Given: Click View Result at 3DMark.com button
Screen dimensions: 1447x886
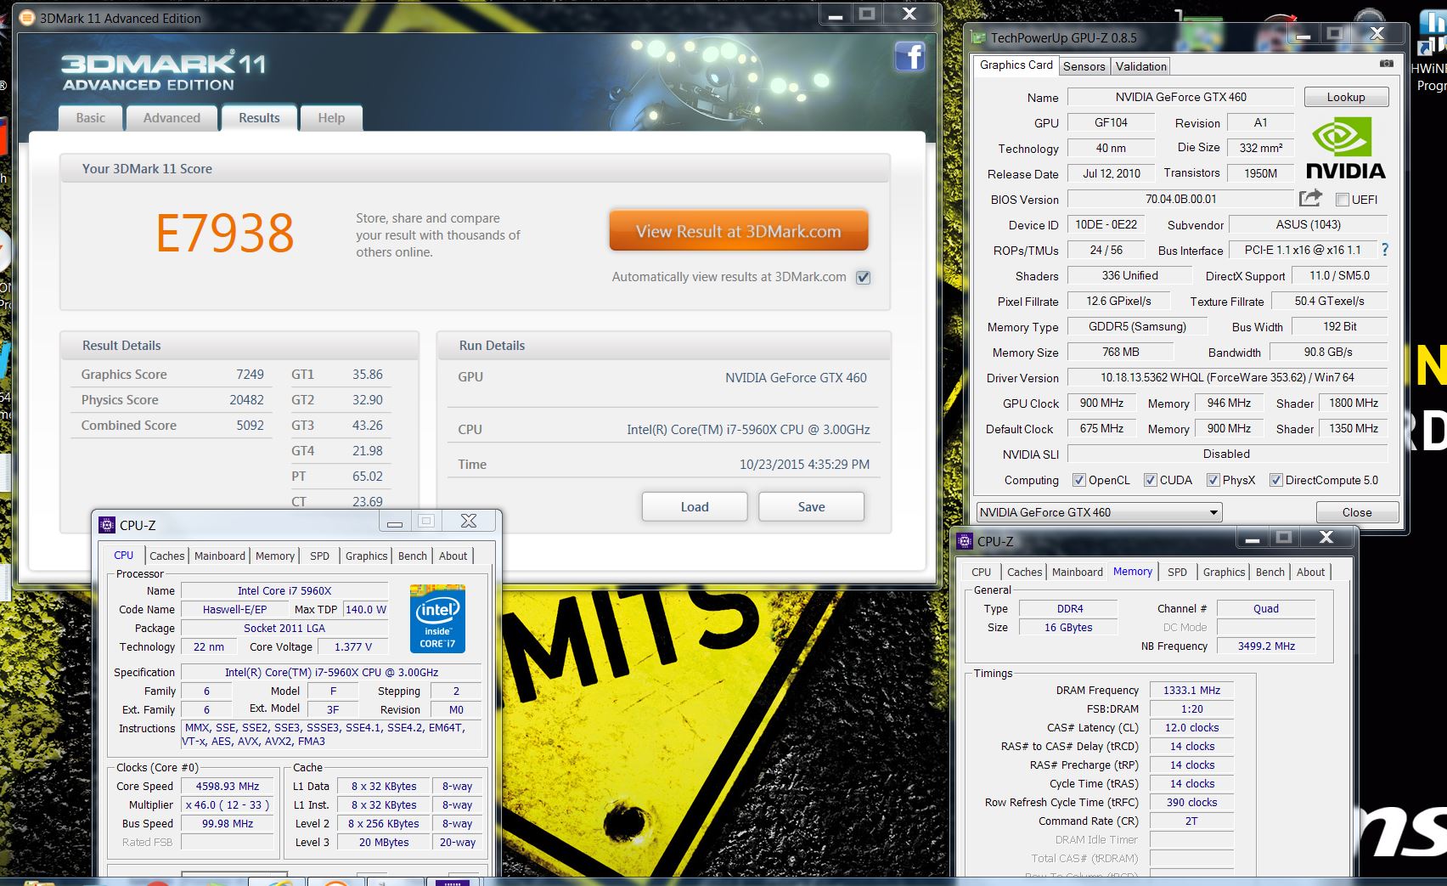Looking at the screenshot, I should 738,231.
